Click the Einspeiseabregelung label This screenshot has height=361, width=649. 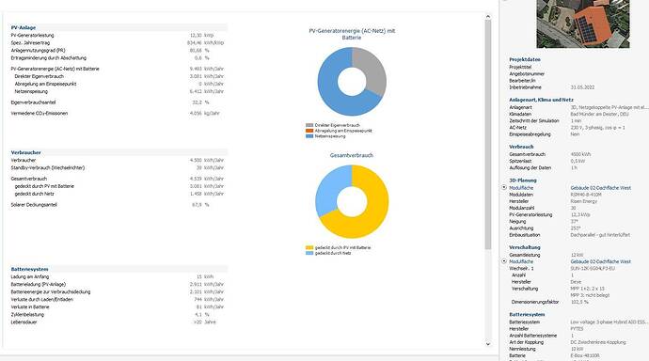click(530, 134)
